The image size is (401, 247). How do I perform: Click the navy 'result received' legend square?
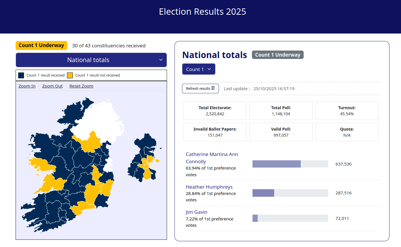(x=21, y=75)
